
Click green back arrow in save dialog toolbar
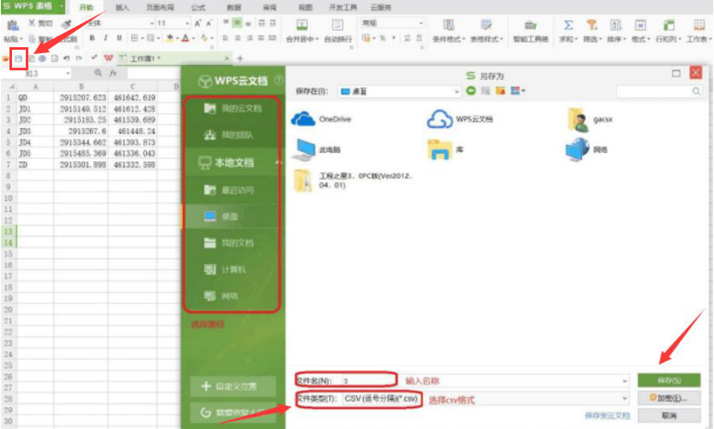pyautogui.click(x=471, y=91)
